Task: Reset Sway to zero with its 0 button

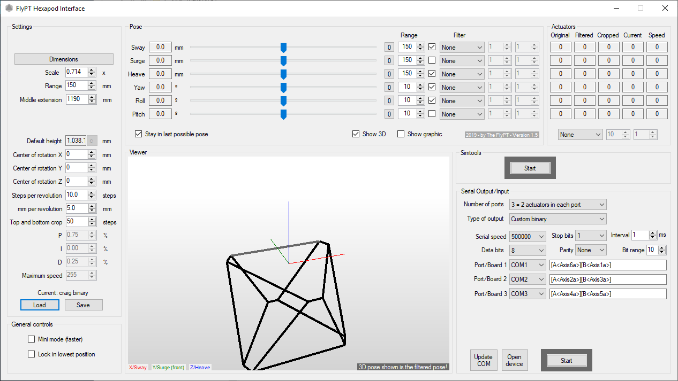Action: click(389, 47)
